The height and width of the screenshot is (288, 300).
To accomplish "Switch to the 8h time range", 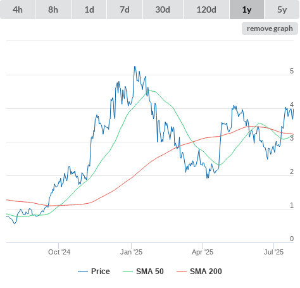I will coord(53,9).
